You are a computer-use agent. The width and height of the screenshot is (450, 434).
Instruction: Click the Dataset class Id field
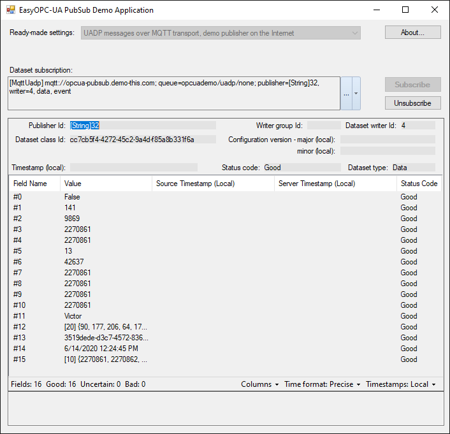142,140
